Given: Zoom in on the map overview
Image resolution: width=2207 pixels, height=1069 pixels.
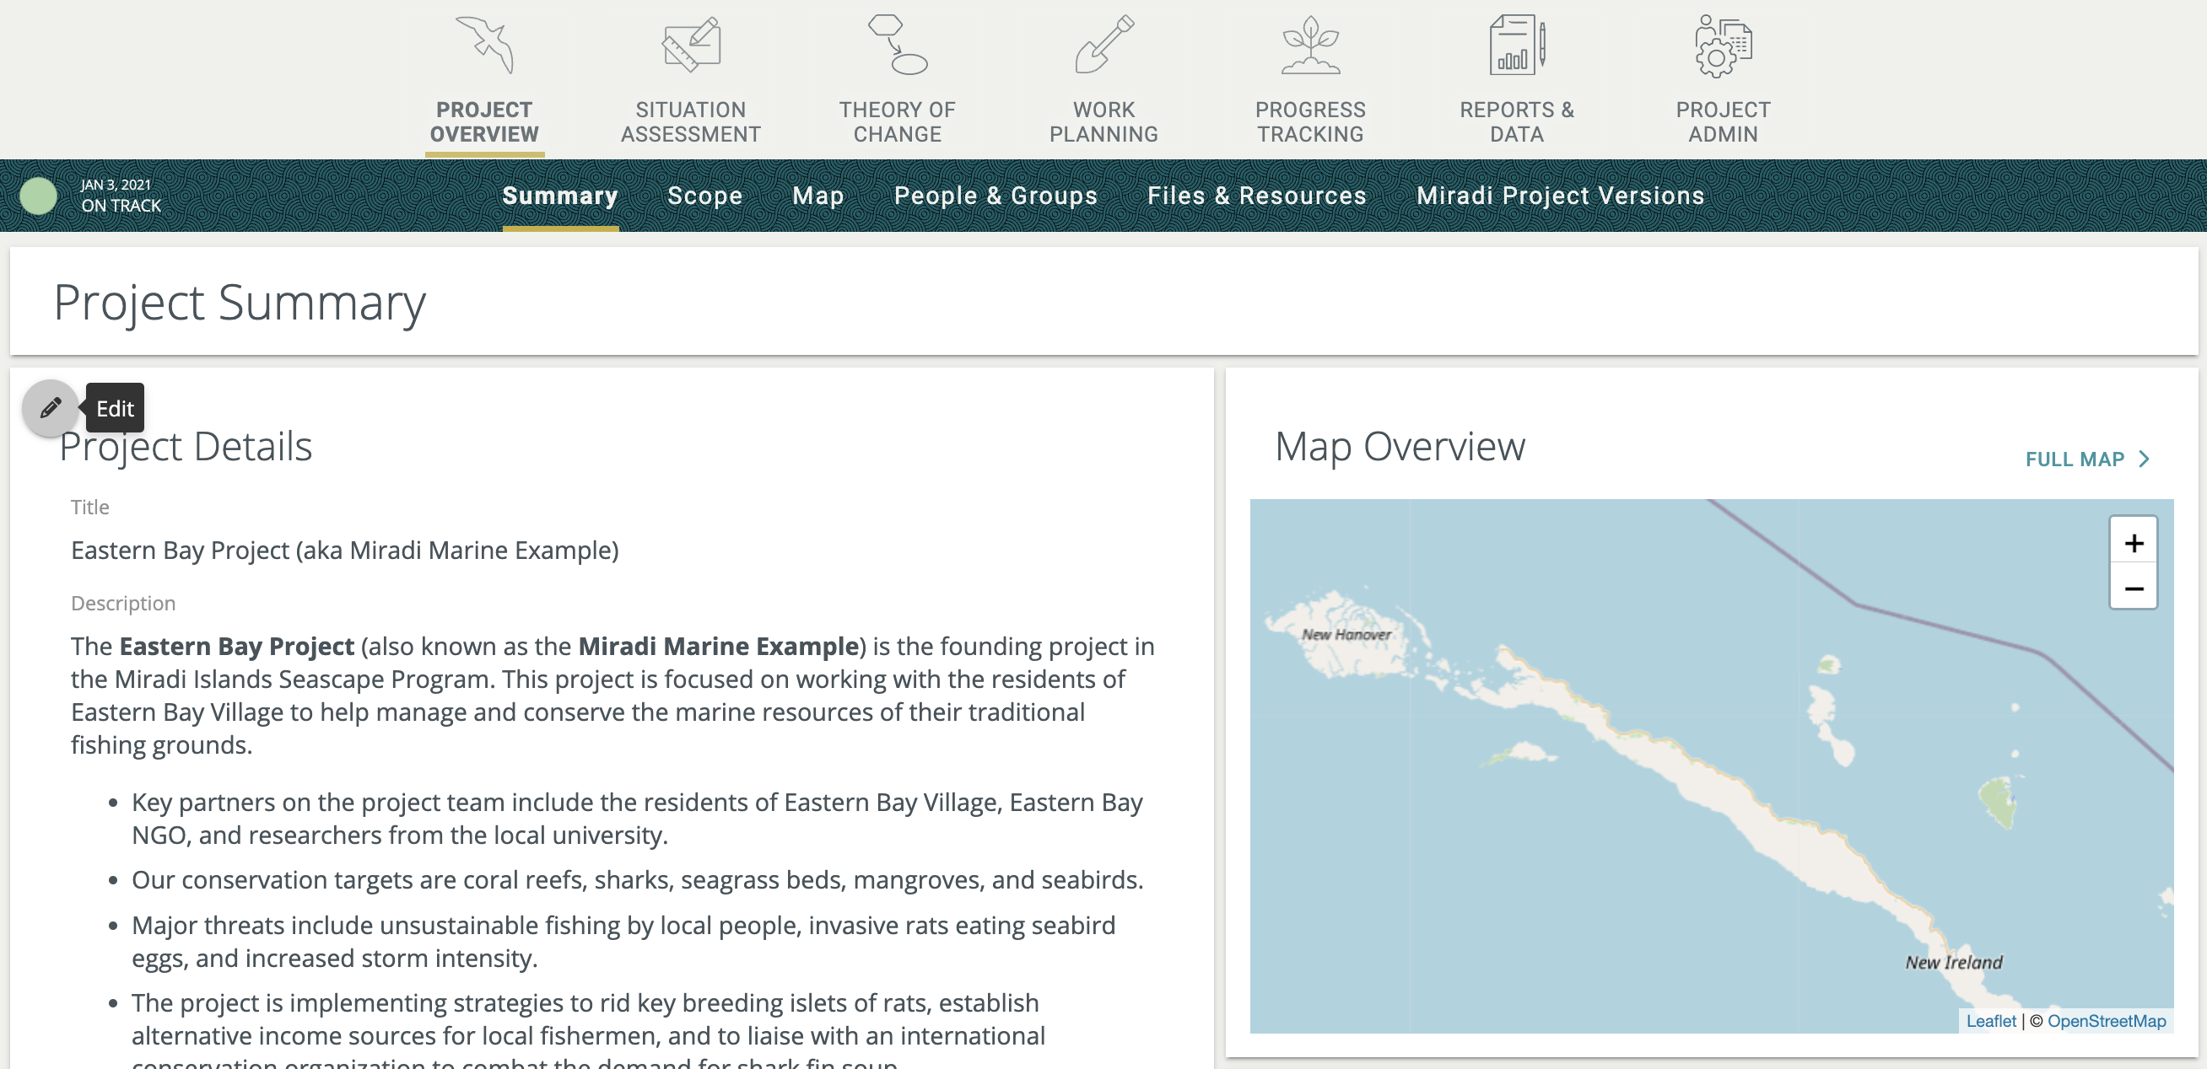Looking at the screenshot, I should (2133, 543).
